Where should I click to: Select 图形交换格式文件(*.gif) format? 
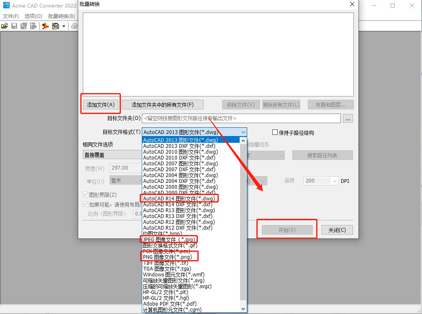191,246
